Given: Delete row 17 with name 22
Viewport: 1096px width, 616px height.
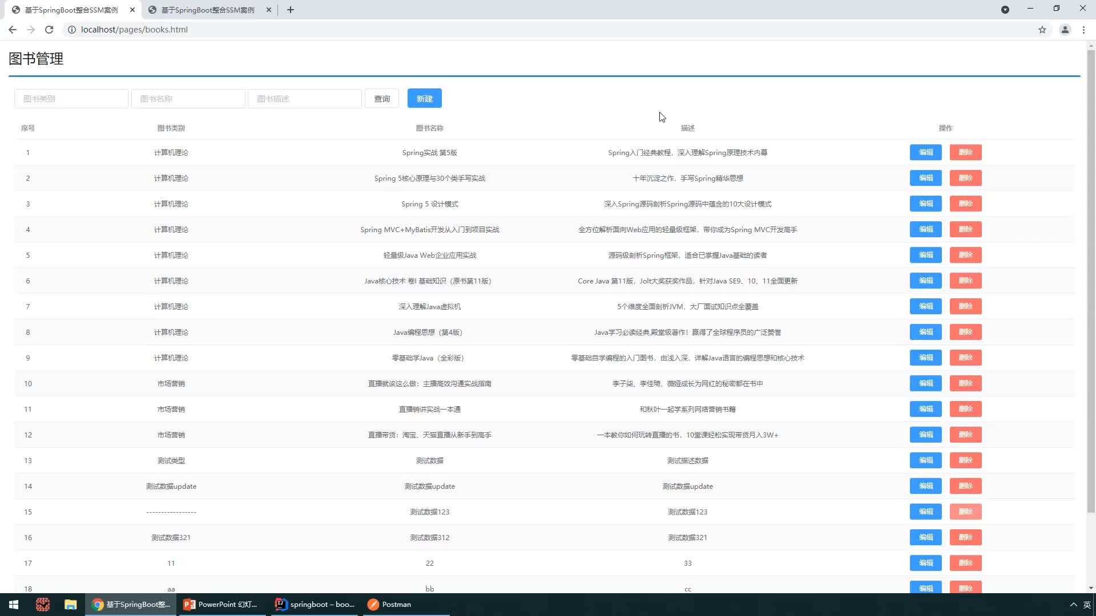Looking at the screenshot, I should click(x=966, y=563).
